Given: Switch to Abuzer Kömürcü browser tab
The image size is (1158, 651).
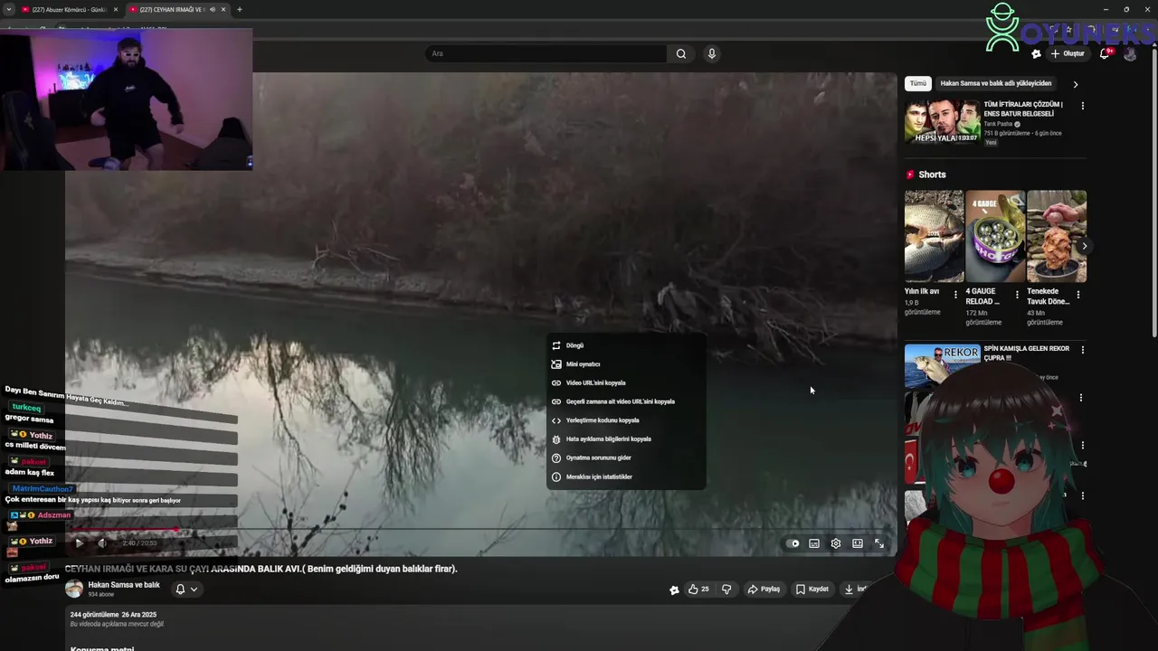Looking at the screenshot, I should point(70,9).
